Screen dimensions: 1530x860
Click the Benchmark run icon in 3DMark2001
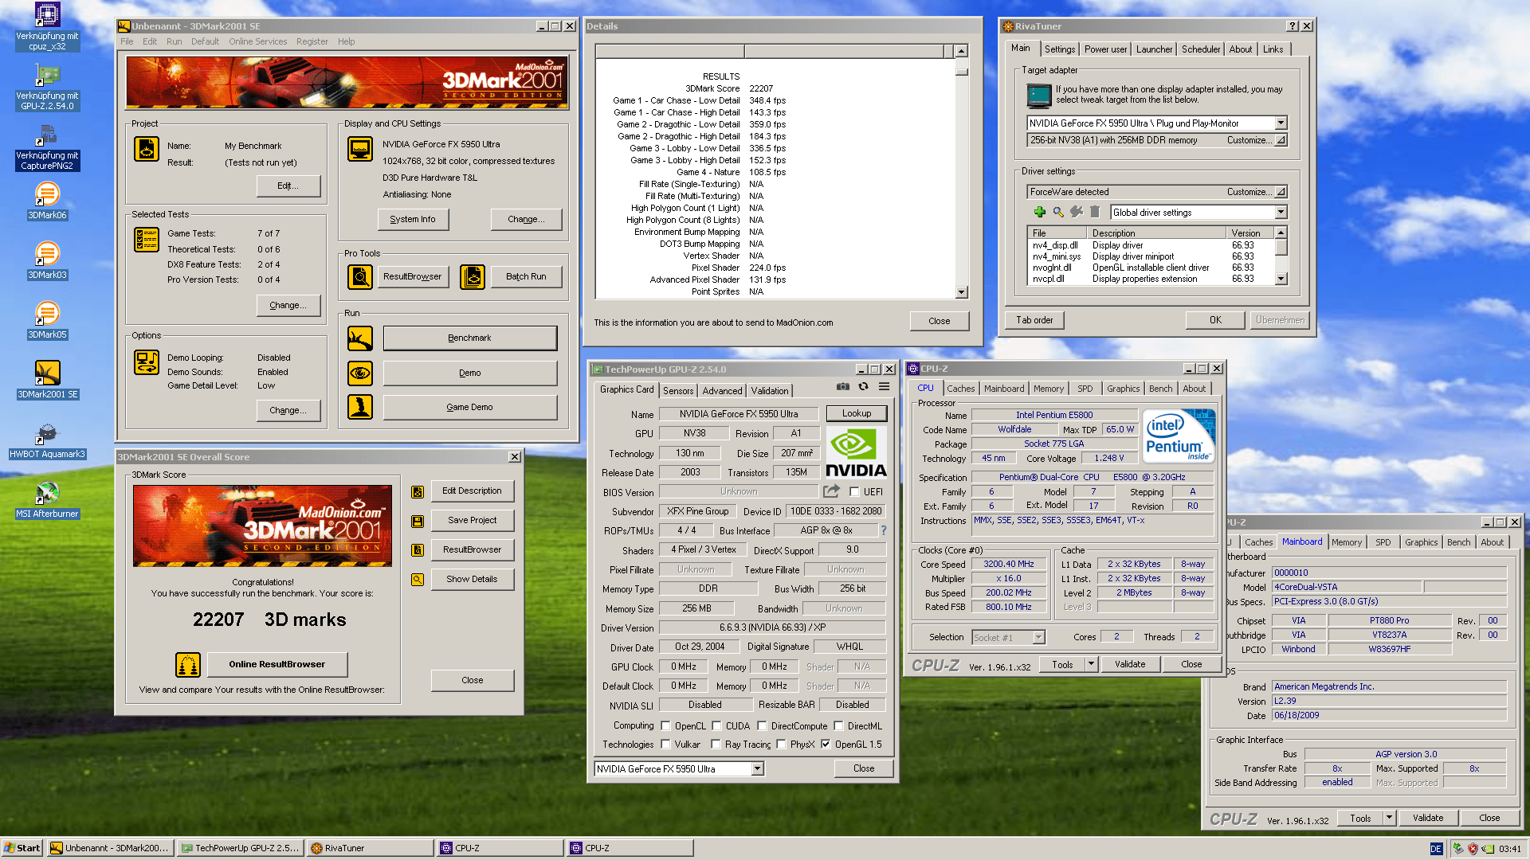[x=360, y=338]
